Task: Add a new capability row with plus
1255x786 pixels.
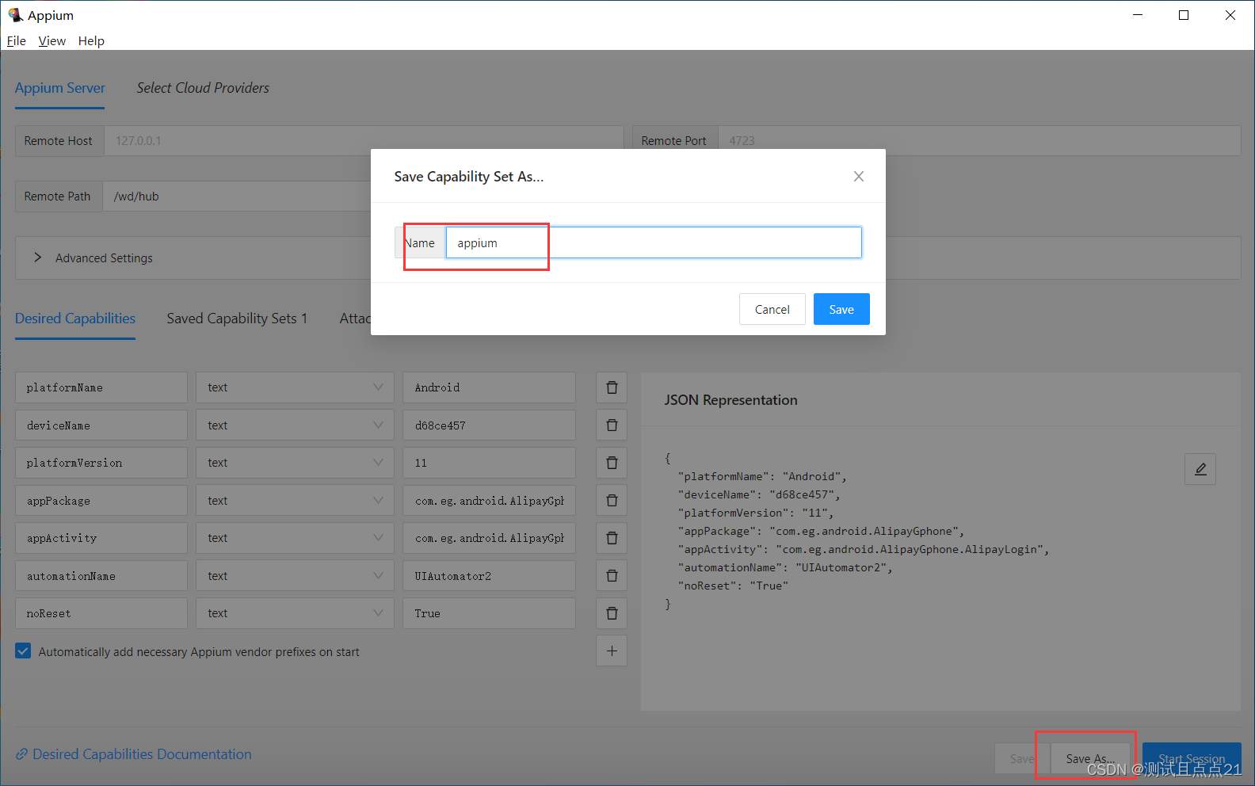Action: [612, 651]
